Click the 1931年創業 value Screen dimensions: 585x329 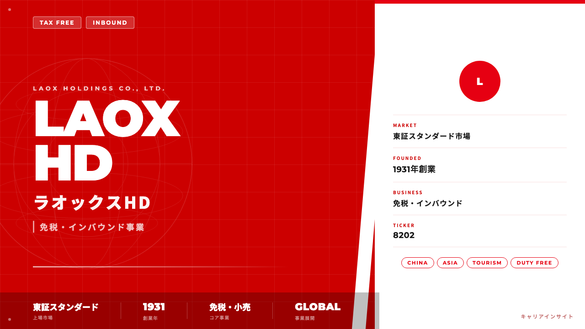pos(414,169)
